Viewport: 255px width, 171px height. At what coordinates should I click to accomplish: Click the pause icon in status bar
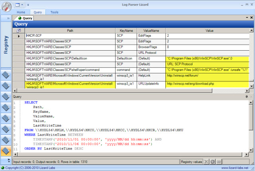point(212,162)
